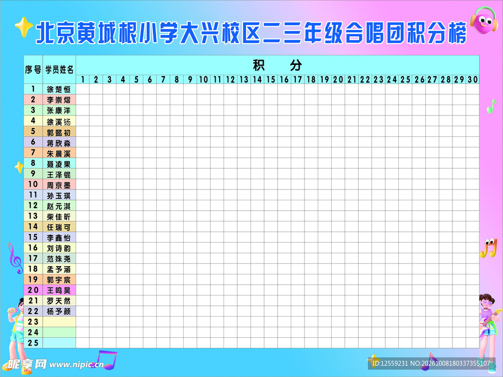Click the name 王鸣昊 in the magenta row
The height and width of the screenshot is (377, 503).
point(59,291)
